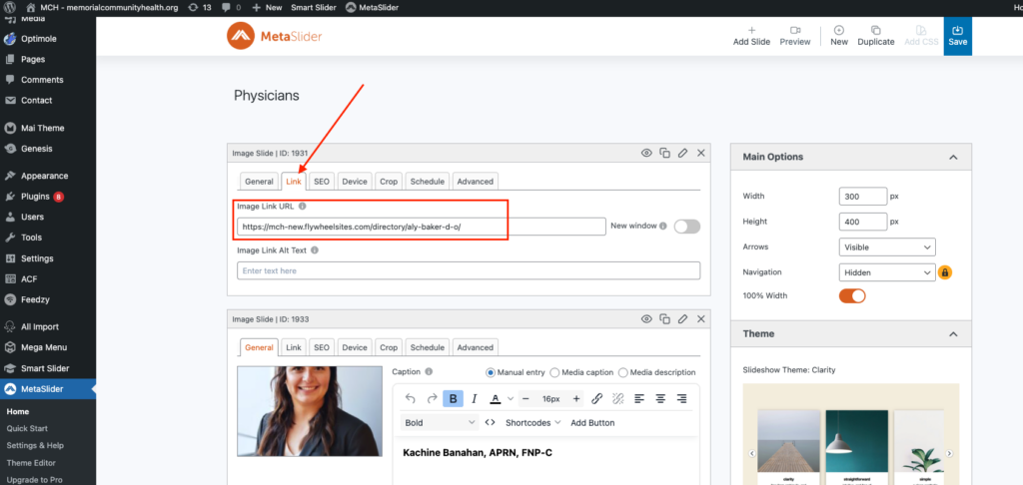Select the Media caption radio button

(x=555, y=372)
